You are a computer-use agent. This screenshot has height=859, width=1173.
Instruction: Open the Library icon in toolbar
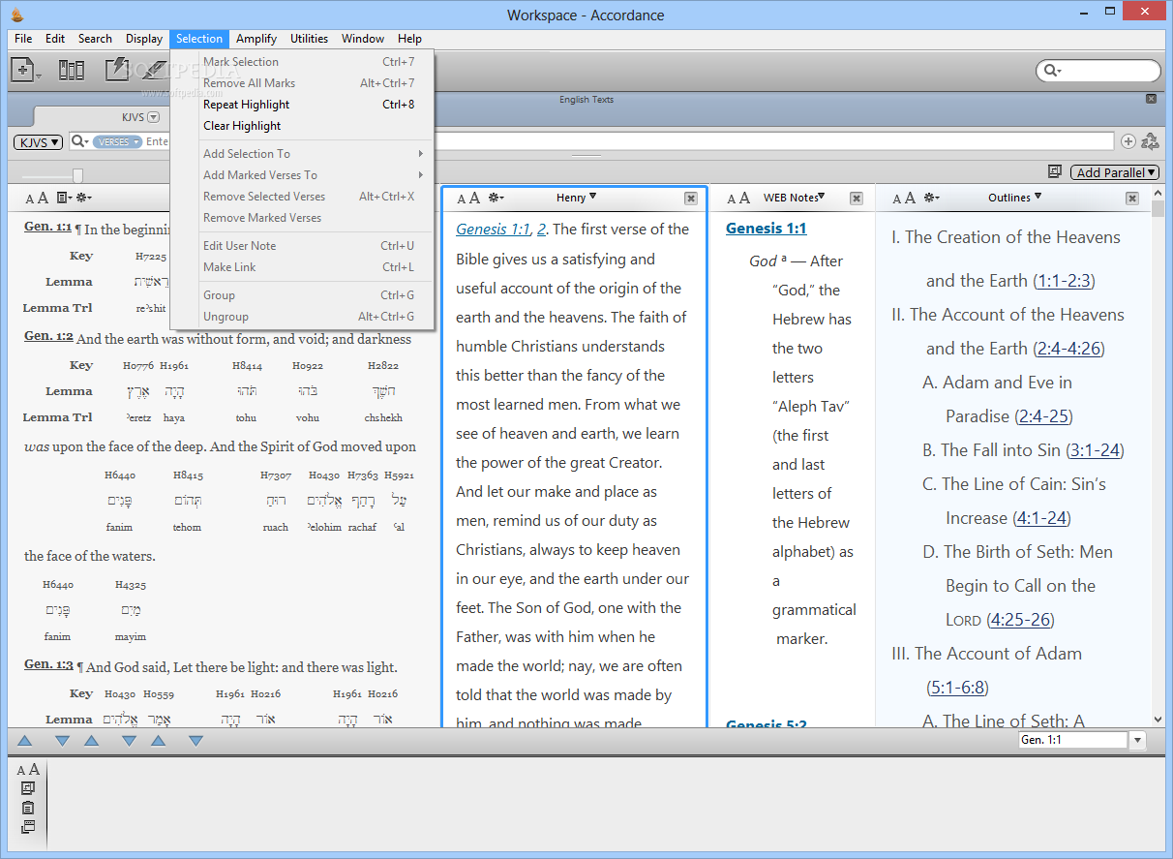(71, 70)
